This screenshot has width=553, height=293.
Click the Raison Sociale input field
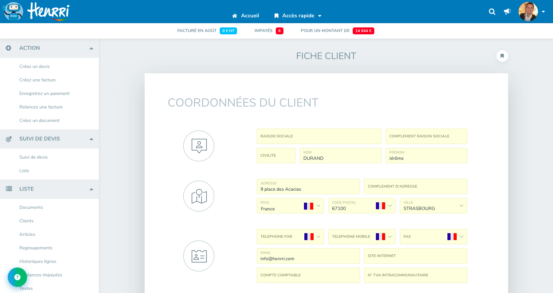pyautogui.click(x=319, y=136)
